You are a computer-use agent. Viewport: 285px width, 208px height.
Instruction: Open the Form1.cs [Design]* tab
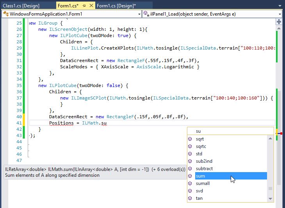click(x=116, y=6)
